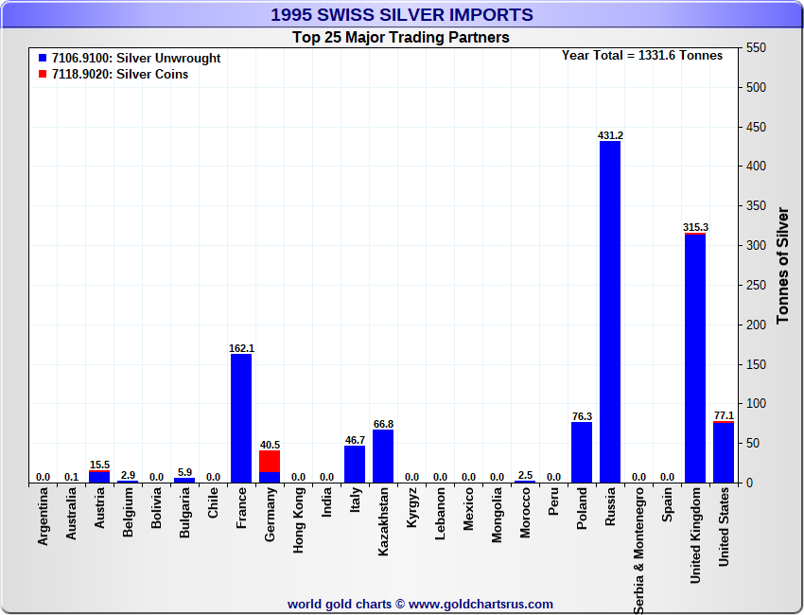Click the value label 315.3
This screenshot has width=804, height=615.
(695, 227)
